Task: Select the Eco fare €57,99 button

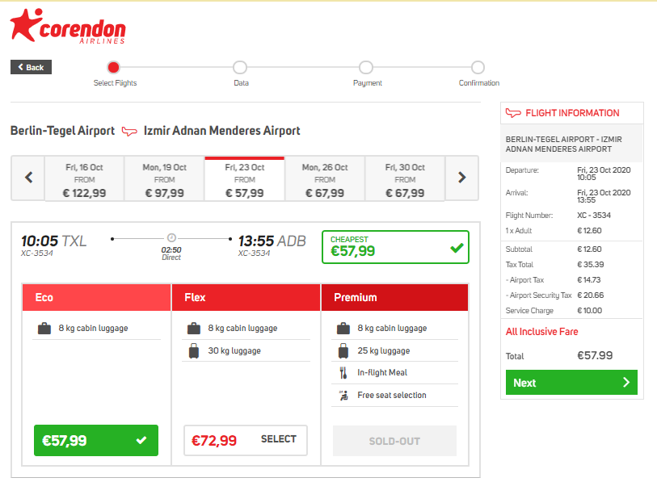Action: pyautogui.click(x=96, y=441)
